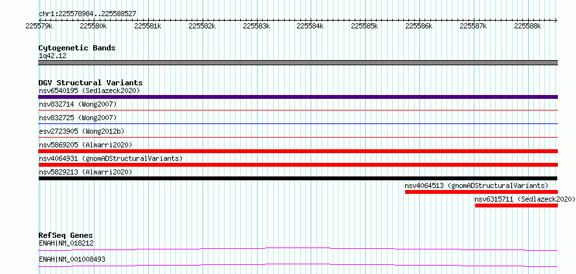The width and height of the screenshot is (576, 274).
Task: Select nsv6540195 (Sedlazeck2020) variant label
Action: tap(89, 90)
